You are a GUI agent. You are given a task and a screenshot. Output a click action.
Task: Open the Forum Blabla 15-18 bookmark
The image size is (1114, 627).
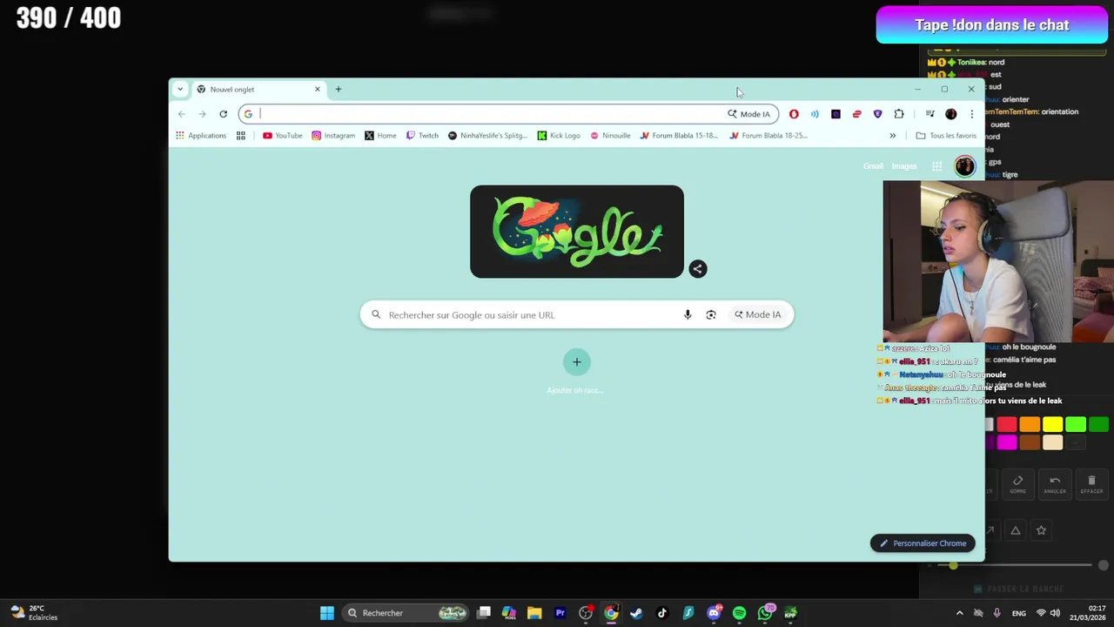pyautogui.click(x=679, y=135)
